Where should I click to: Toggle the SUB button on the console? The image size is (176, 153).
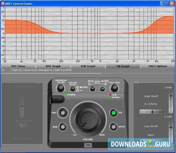tap(63, 127)
